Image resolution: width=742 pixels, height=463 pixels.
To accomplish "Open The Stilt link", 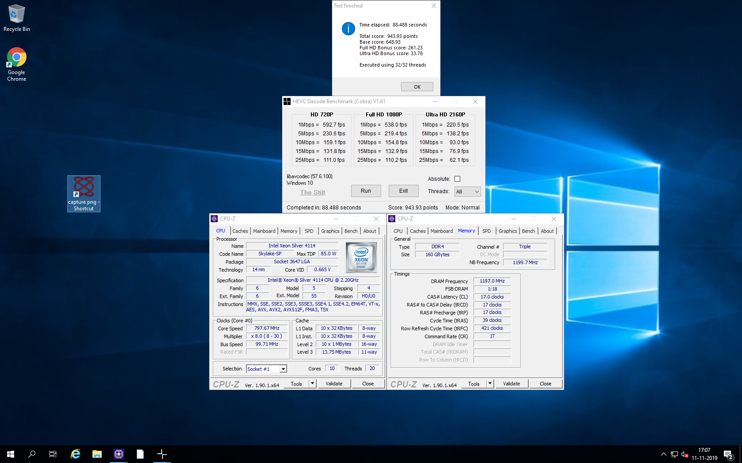I will pos(312,192).
